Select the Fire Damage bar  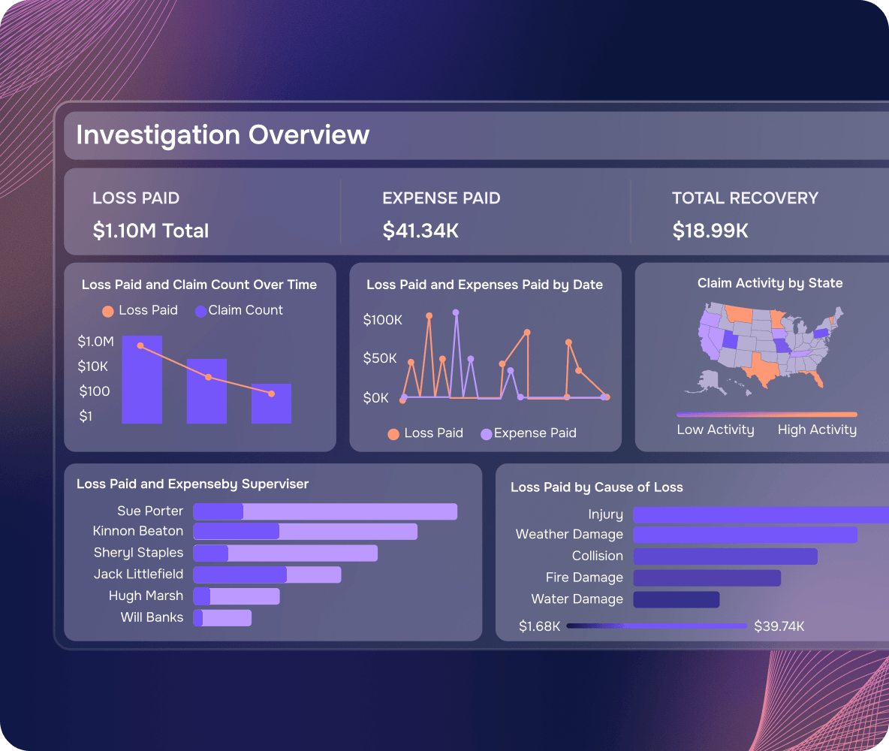(707, 578)
